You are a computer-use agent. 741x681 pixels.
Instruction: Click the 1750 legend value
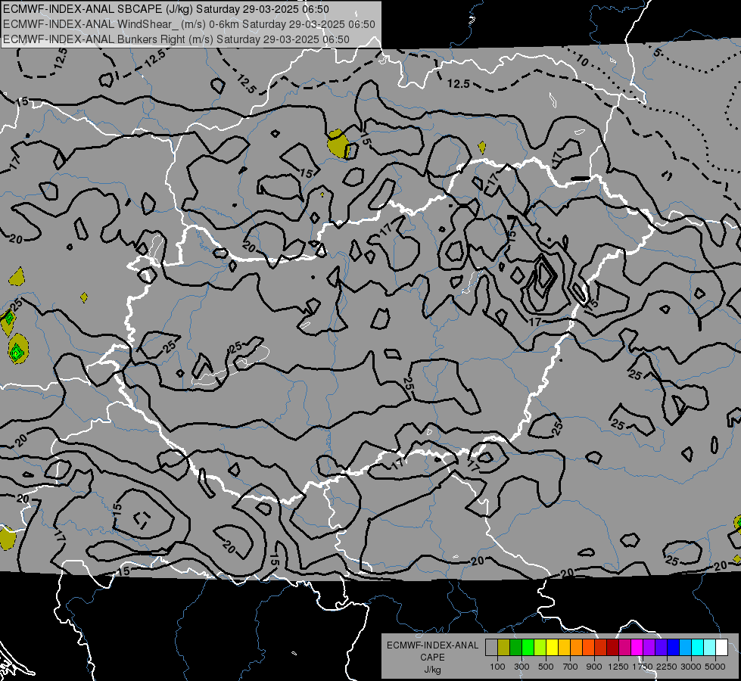643,667
